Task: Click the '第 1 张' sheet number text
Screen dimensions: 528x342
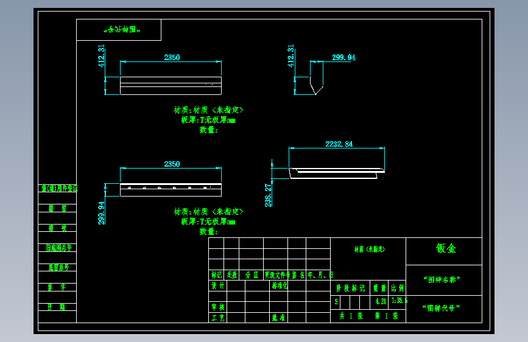Action: click(386, 316)
